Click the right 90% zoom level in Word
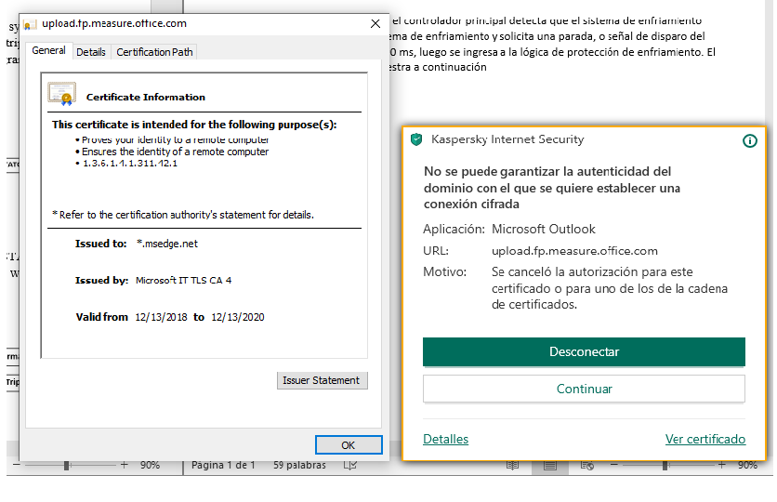 pos(748,465)
